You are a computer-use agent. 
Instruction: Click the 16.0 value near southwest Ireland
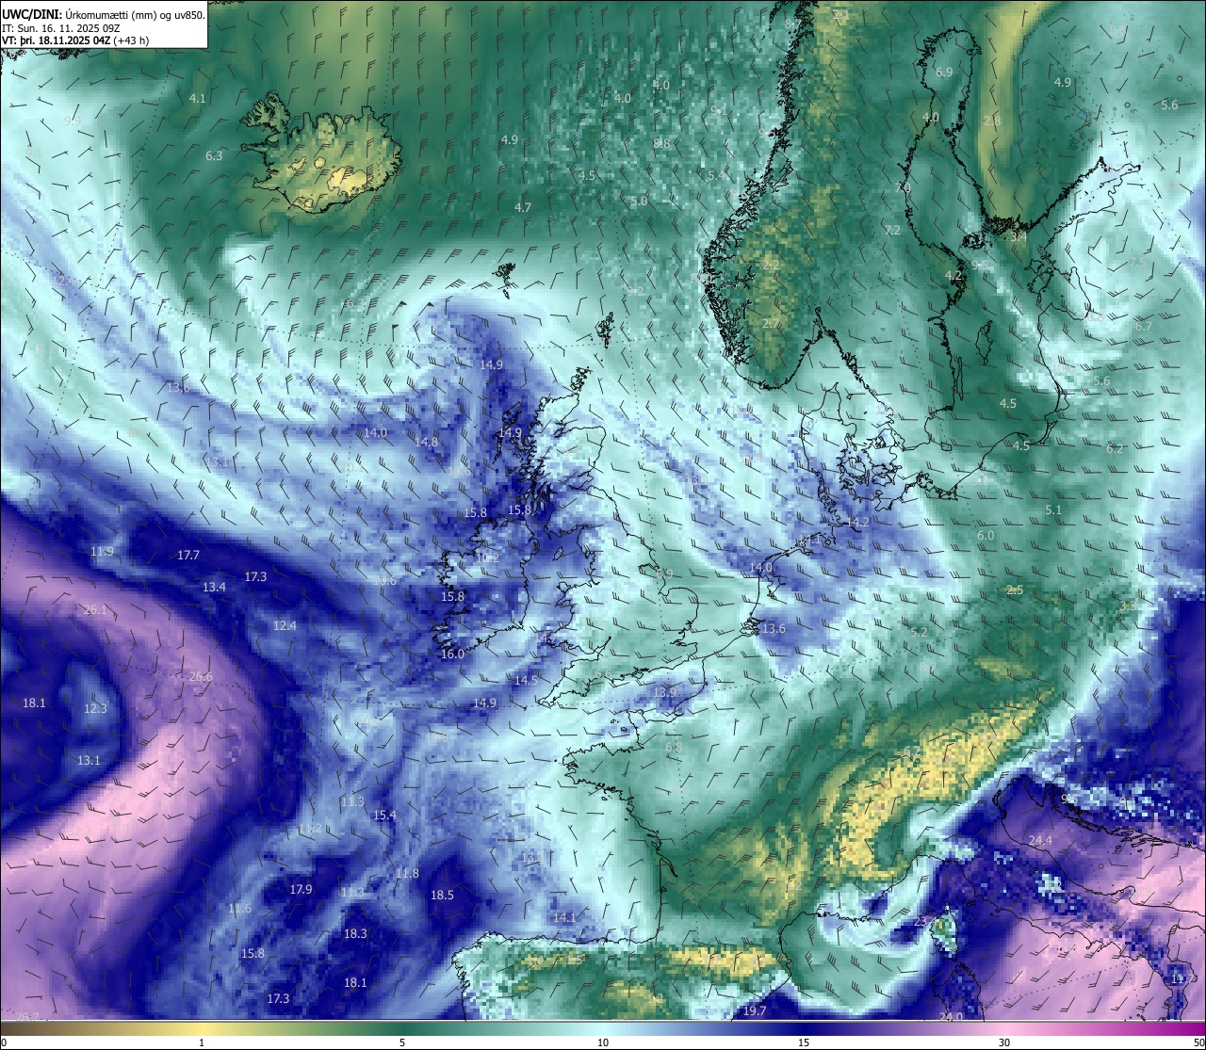[x=452, y=654]
